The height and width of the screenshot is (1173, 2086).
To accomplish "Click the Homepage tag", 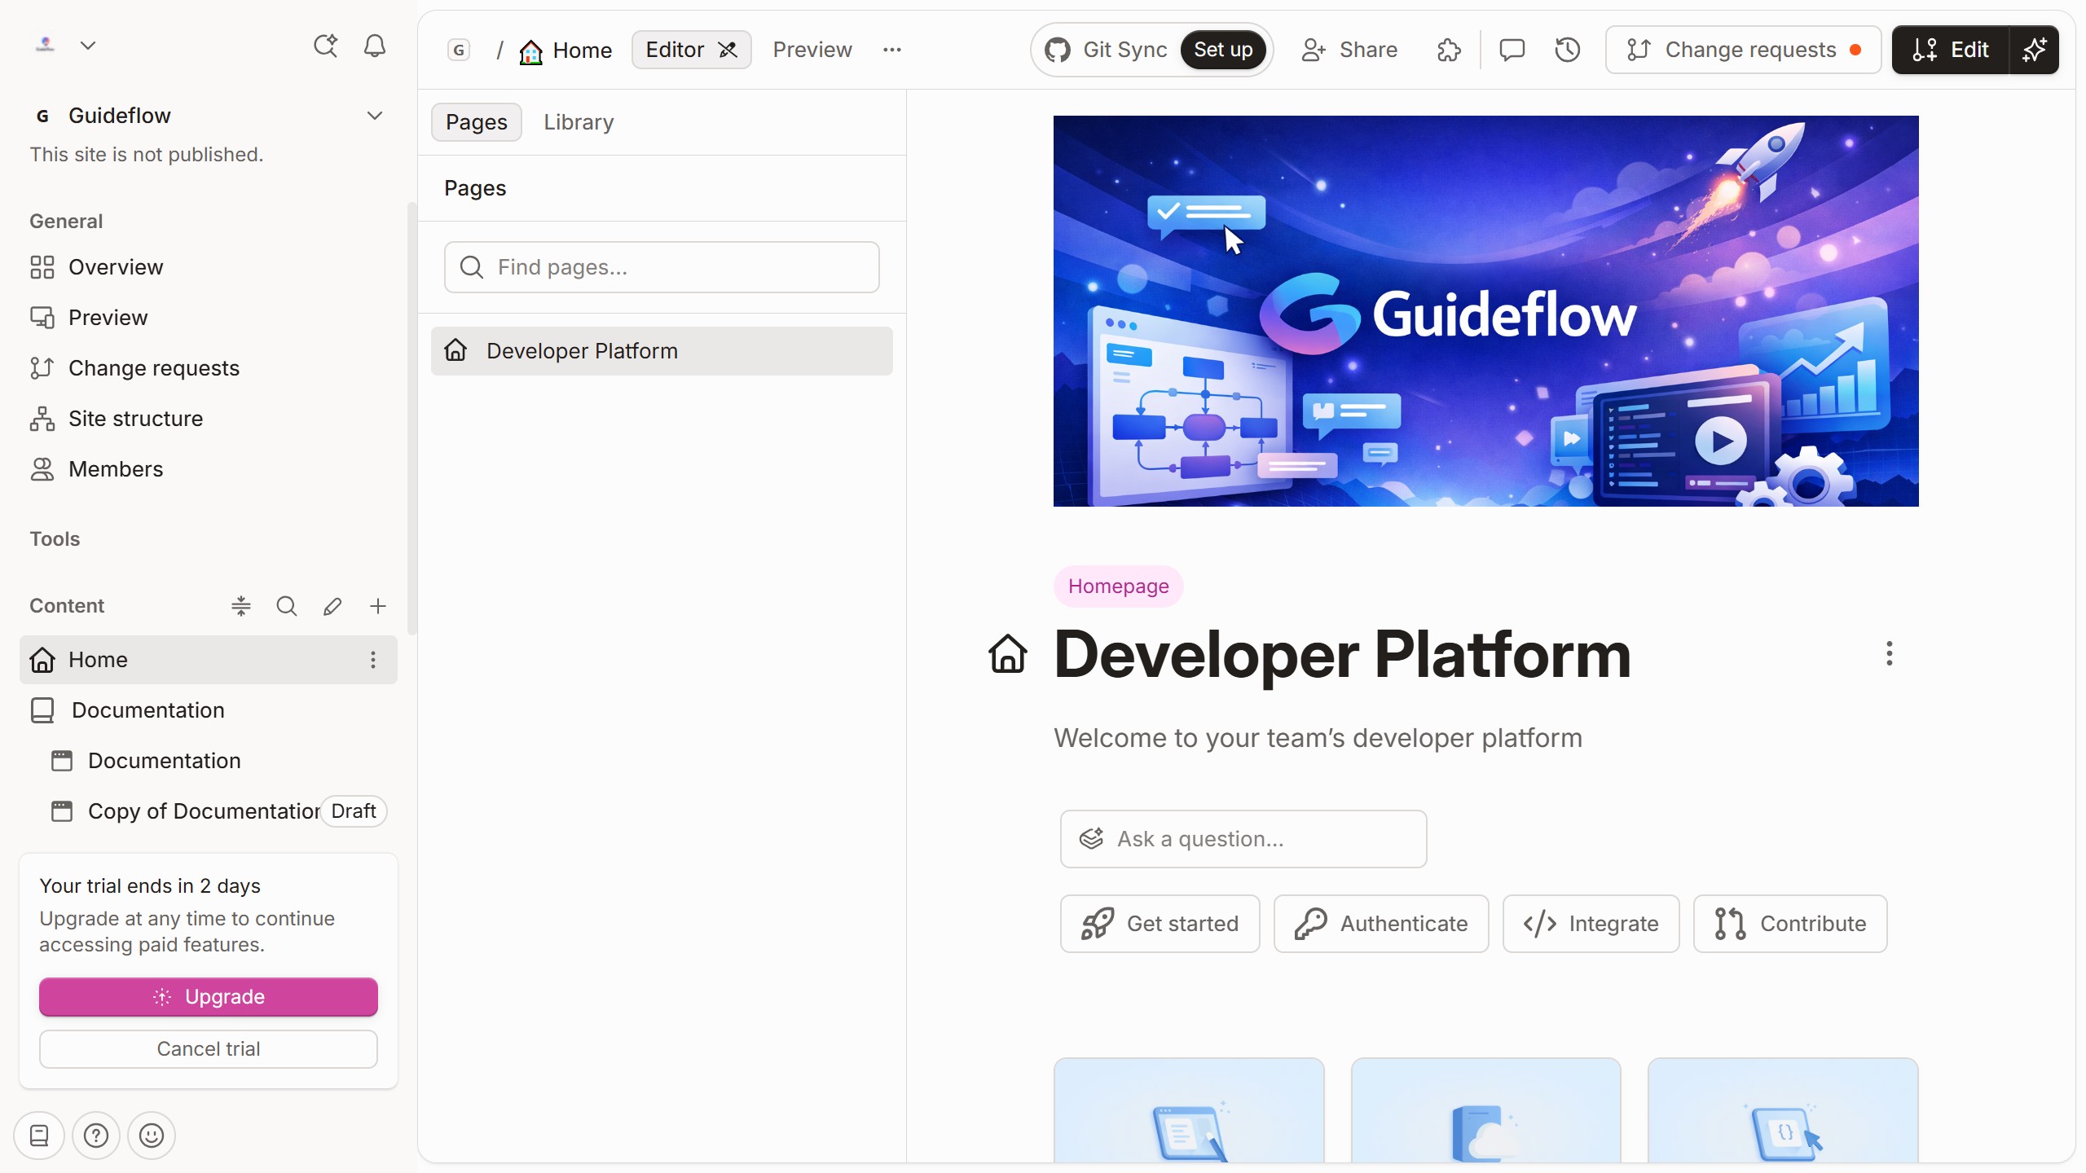I will (1118, 586).
